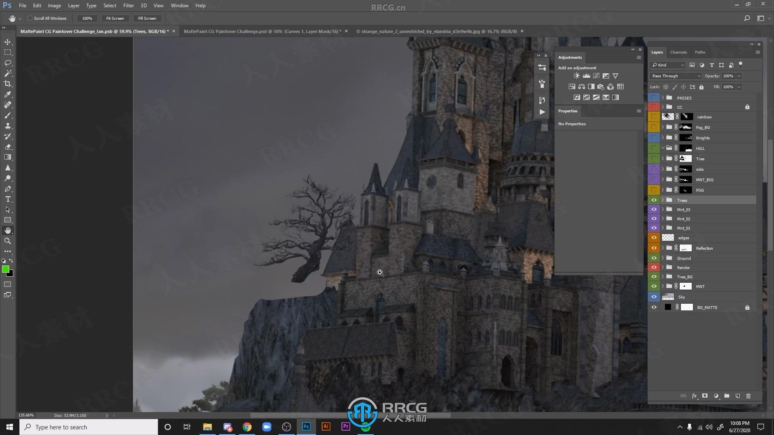Screen dimensions: 774x435
Task: Select the Brush tool in toolbar
Action: (8, 115)
